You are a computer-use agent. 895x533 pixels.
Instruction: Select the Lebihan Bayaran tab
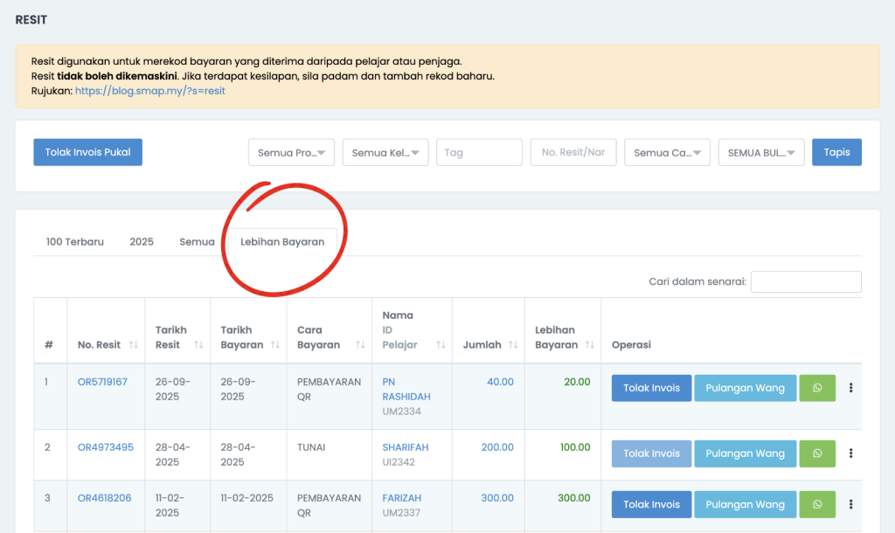[282, 242]
